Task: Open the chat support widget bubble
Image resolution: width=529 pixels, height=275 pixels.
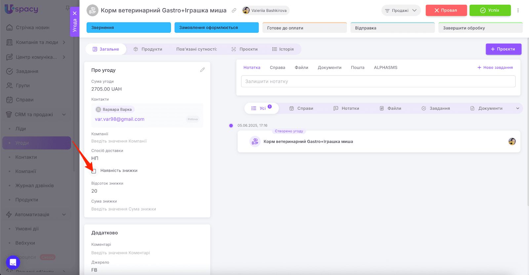Action: [x=13, y=262]
